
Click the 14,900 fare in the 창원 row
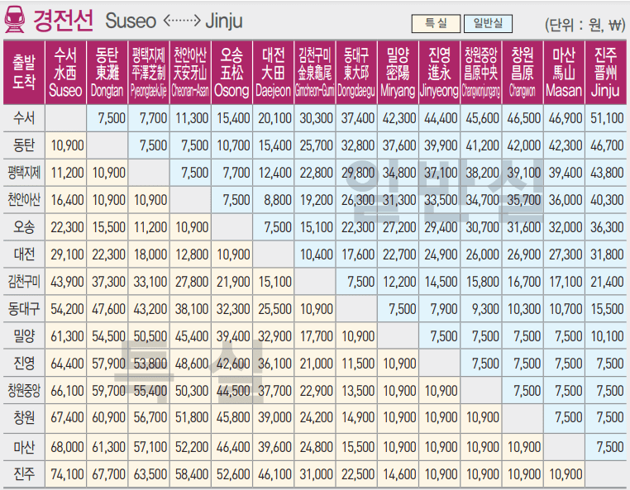pos(358,418)
